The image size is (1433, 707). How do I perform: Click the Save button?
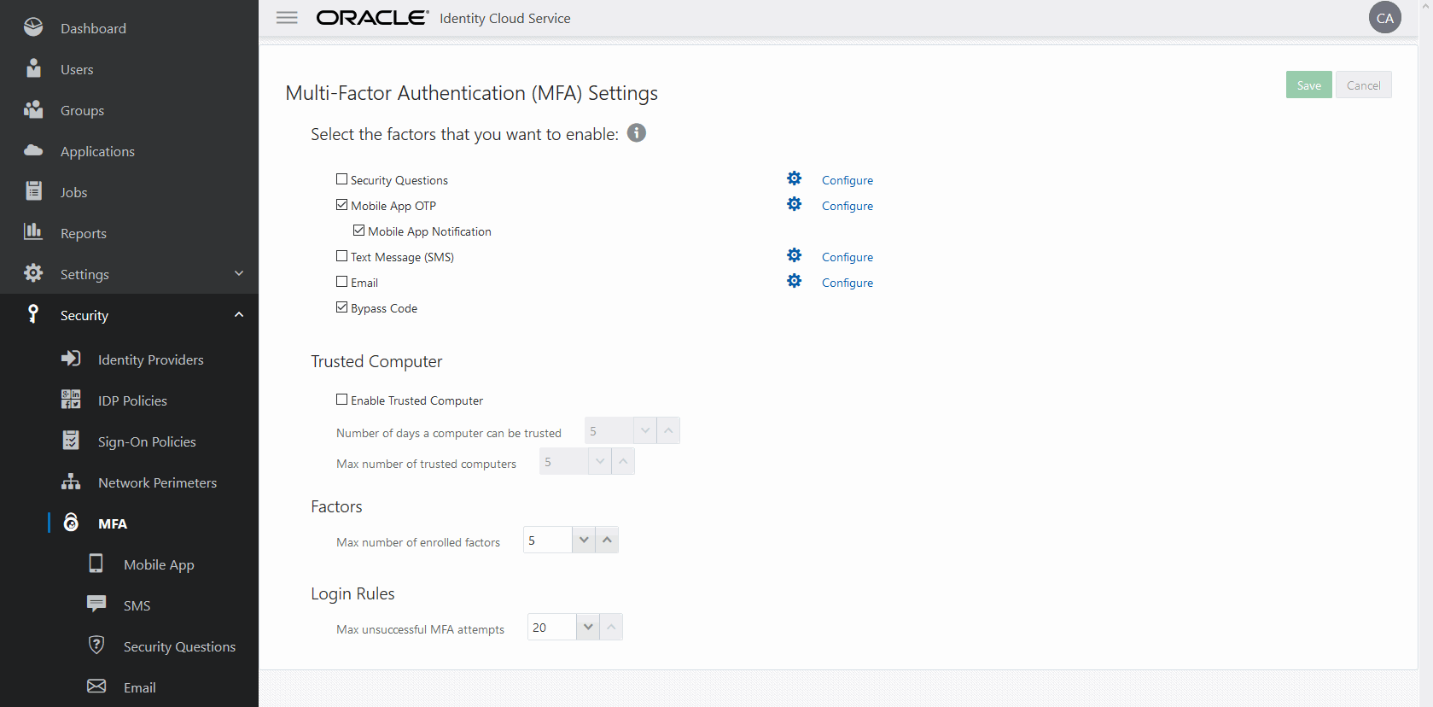coord(1308,85)
